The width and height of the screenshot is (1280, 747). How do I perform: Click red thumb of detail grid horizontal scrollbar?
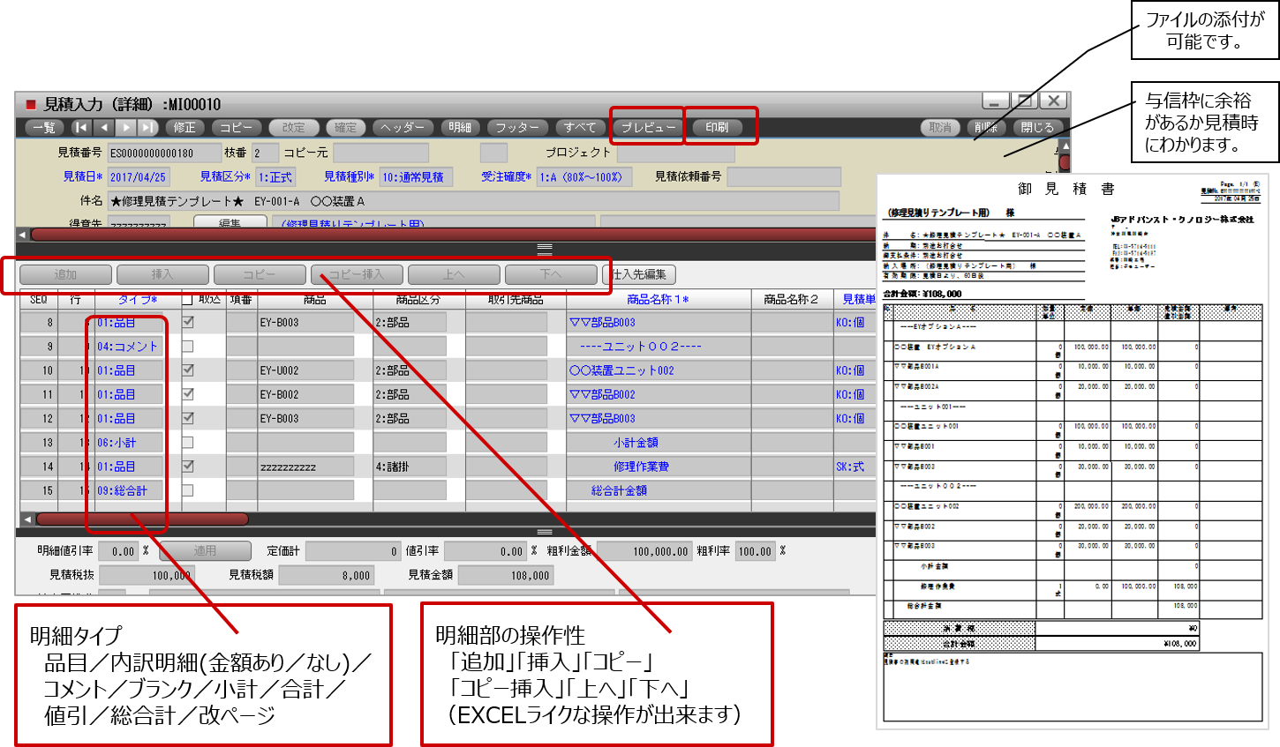coord(142,519)
